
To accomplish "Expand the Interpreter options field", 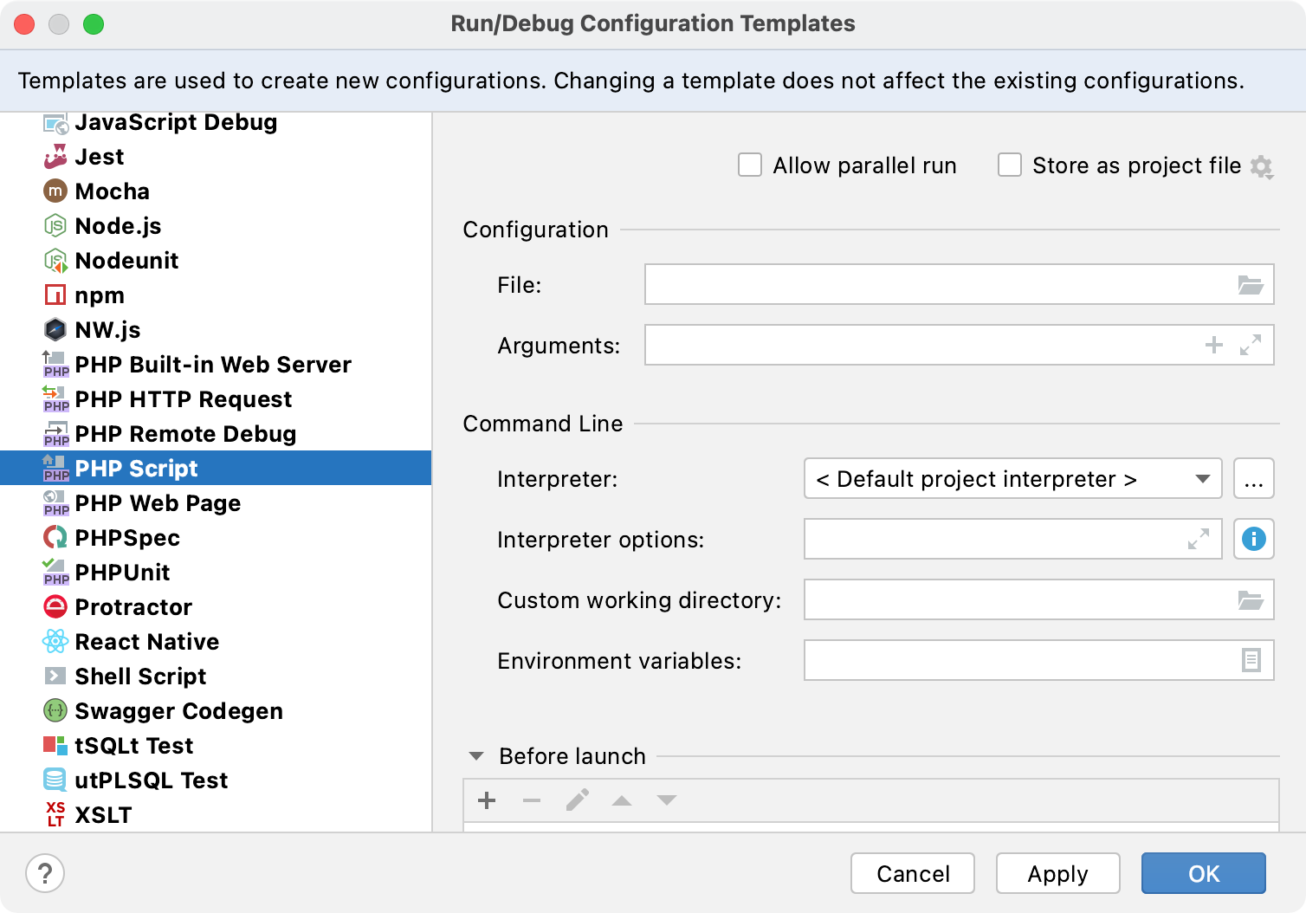I will point(1199,540).
